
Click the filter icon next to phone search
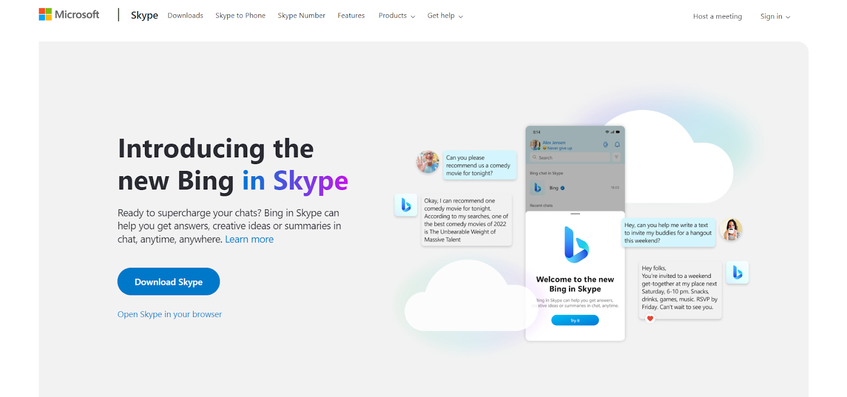(x=616, y=157)
